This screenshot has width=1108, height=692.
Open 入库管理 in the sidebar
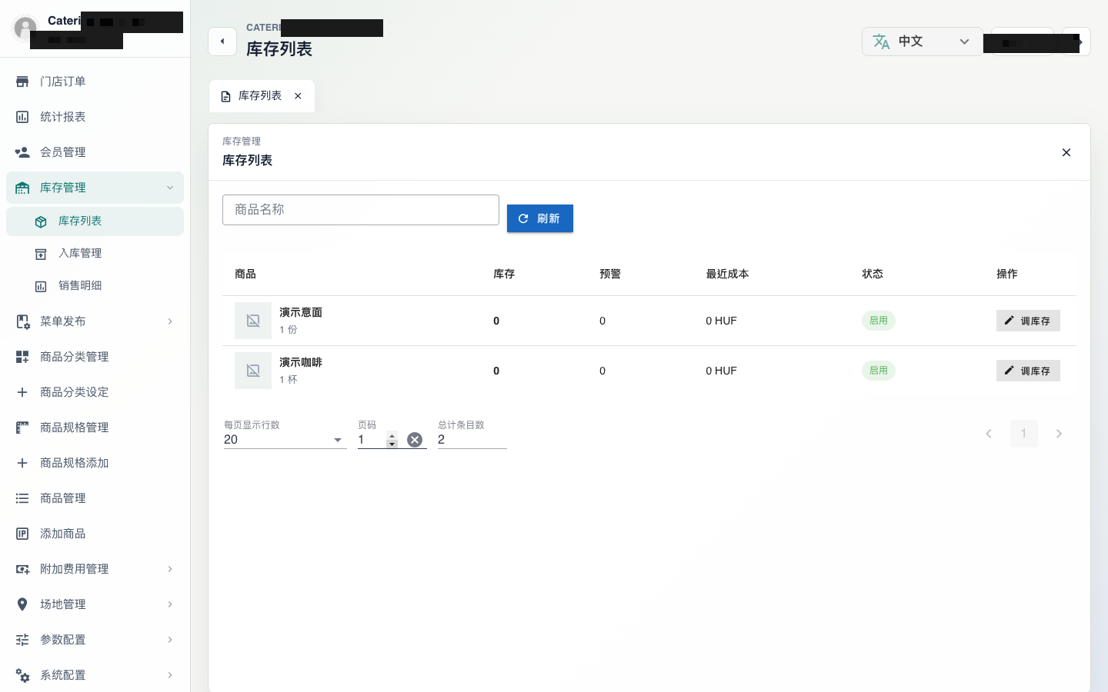pyautogui.click(x=95, y=254)
